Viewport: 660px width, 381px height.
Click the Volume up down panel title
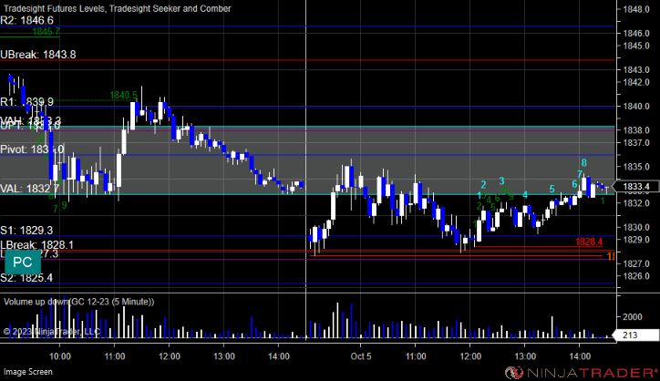(79, 302)
